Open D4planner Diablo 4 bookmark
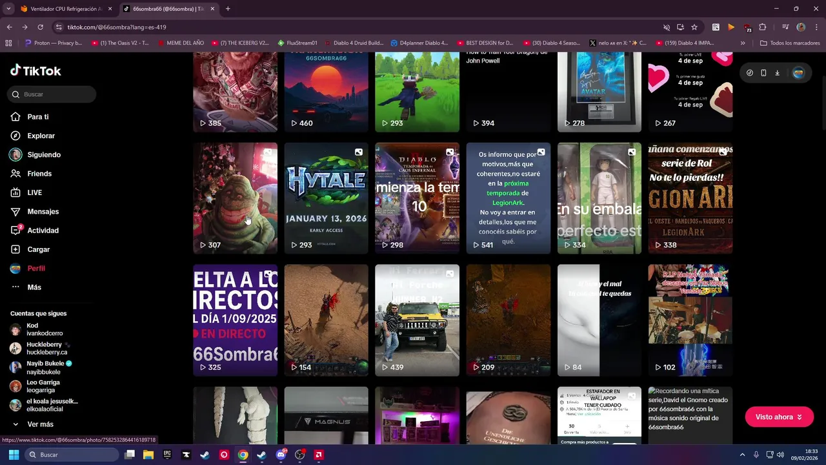Screen dimensions: 826x465 point(419,43)
